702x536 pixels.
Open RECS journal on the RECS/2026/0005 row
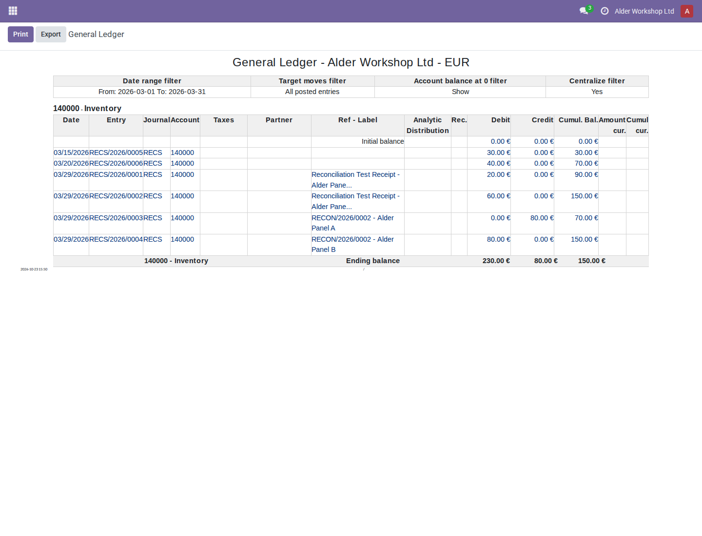(x=153, y=153)
